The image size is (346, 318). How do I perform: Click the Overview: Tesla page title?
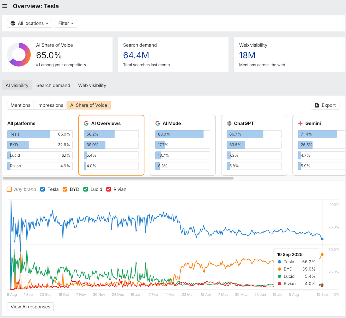[36, 6]
